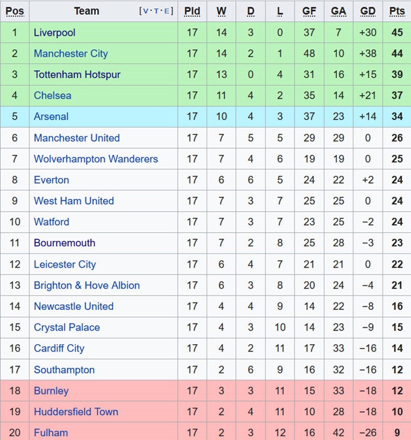Click the Crystal Palace link
Image resolution: width=411 pixels, height=440 pixels.
pyautogui.click(x=67, y=327)
